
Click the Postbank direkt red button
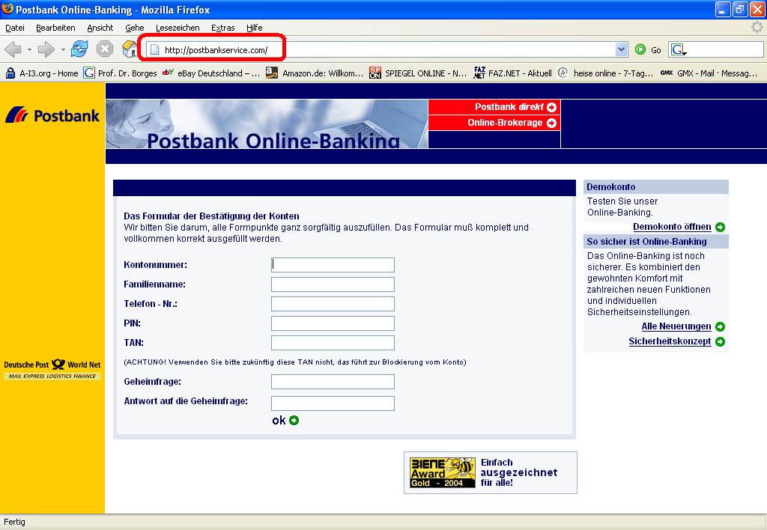[x=494, y=107]
